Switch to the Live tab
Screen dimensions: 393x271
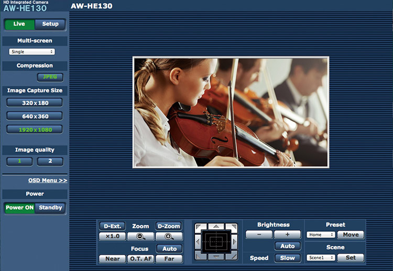coord(19,24)
